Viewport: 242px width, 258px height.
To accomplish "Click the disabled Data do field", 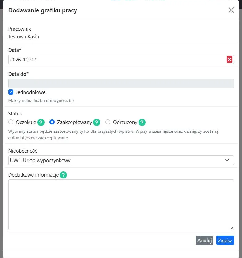I will 121,84.
